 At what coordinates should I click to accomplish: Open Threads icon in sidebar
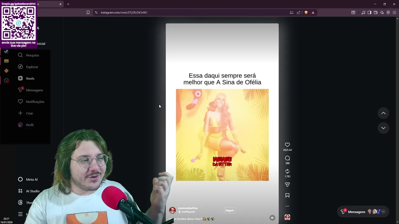click(20, 203)
